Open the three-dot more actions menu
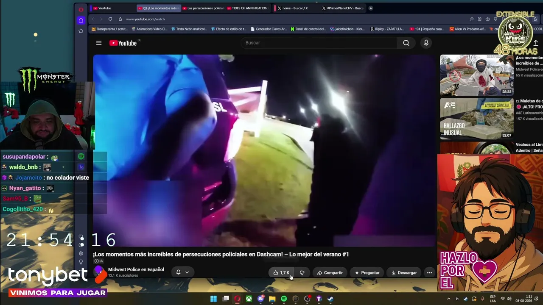Screen dimensions: 543x305 coord(429,273)
